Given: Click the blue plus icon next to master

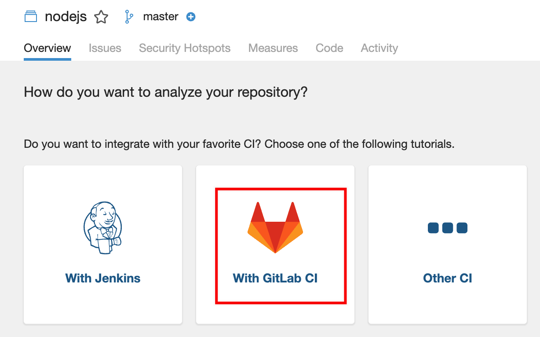Looking at the screenshot, I should coord(191,17).
